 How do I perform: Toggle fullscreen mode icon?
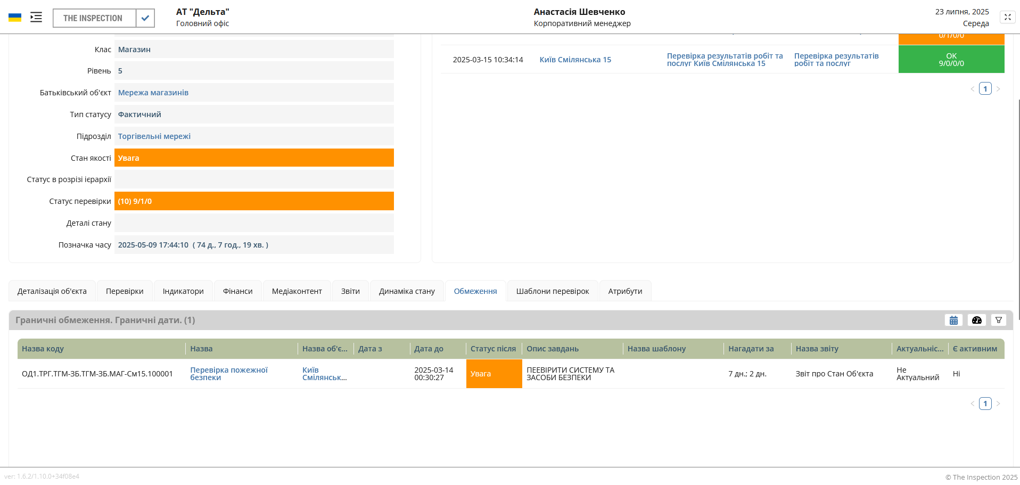[1007, 17]
